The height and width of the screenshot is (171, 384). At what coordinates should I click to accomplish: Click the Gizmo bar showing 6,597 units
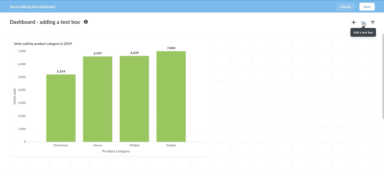point(98,99)
